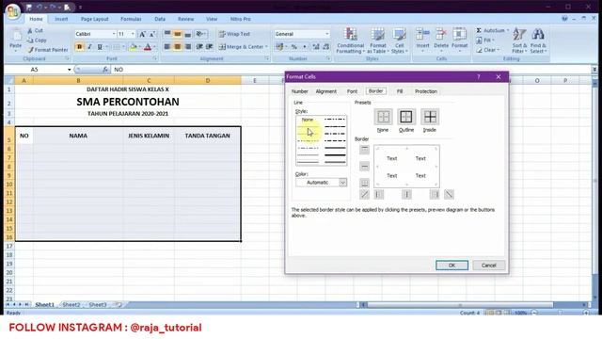Switch to the Number tab in Format Cells

(300, 91)
